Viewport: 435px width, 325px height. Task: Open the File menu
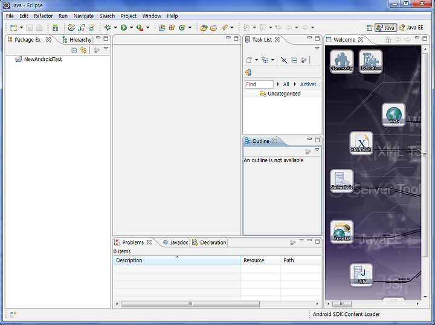10,16
